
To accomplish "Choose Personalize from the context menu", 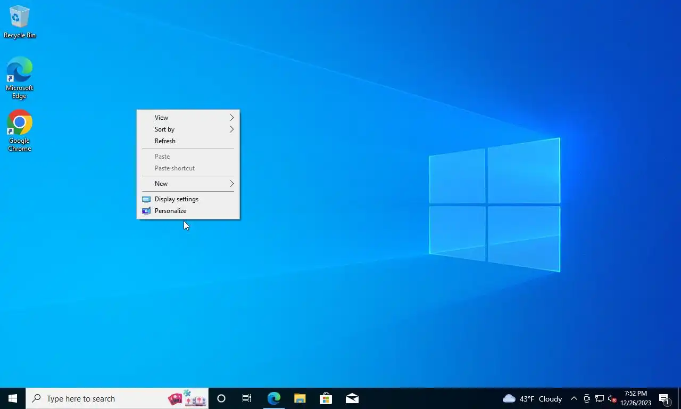I will point(188,211).
